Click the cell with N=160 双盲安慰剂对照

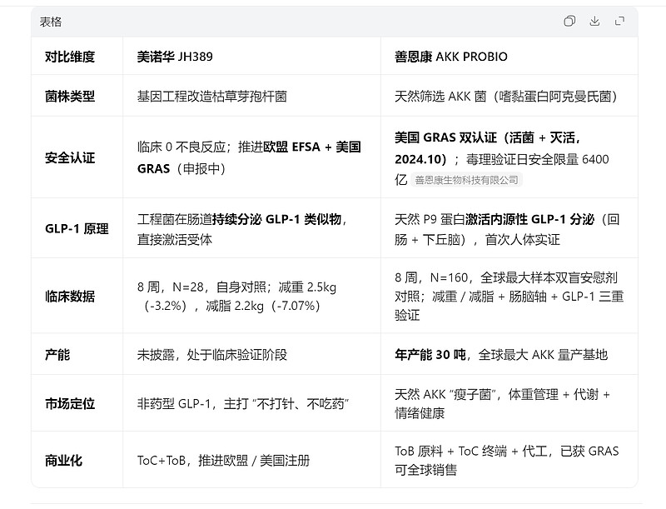tap(509, 296)
